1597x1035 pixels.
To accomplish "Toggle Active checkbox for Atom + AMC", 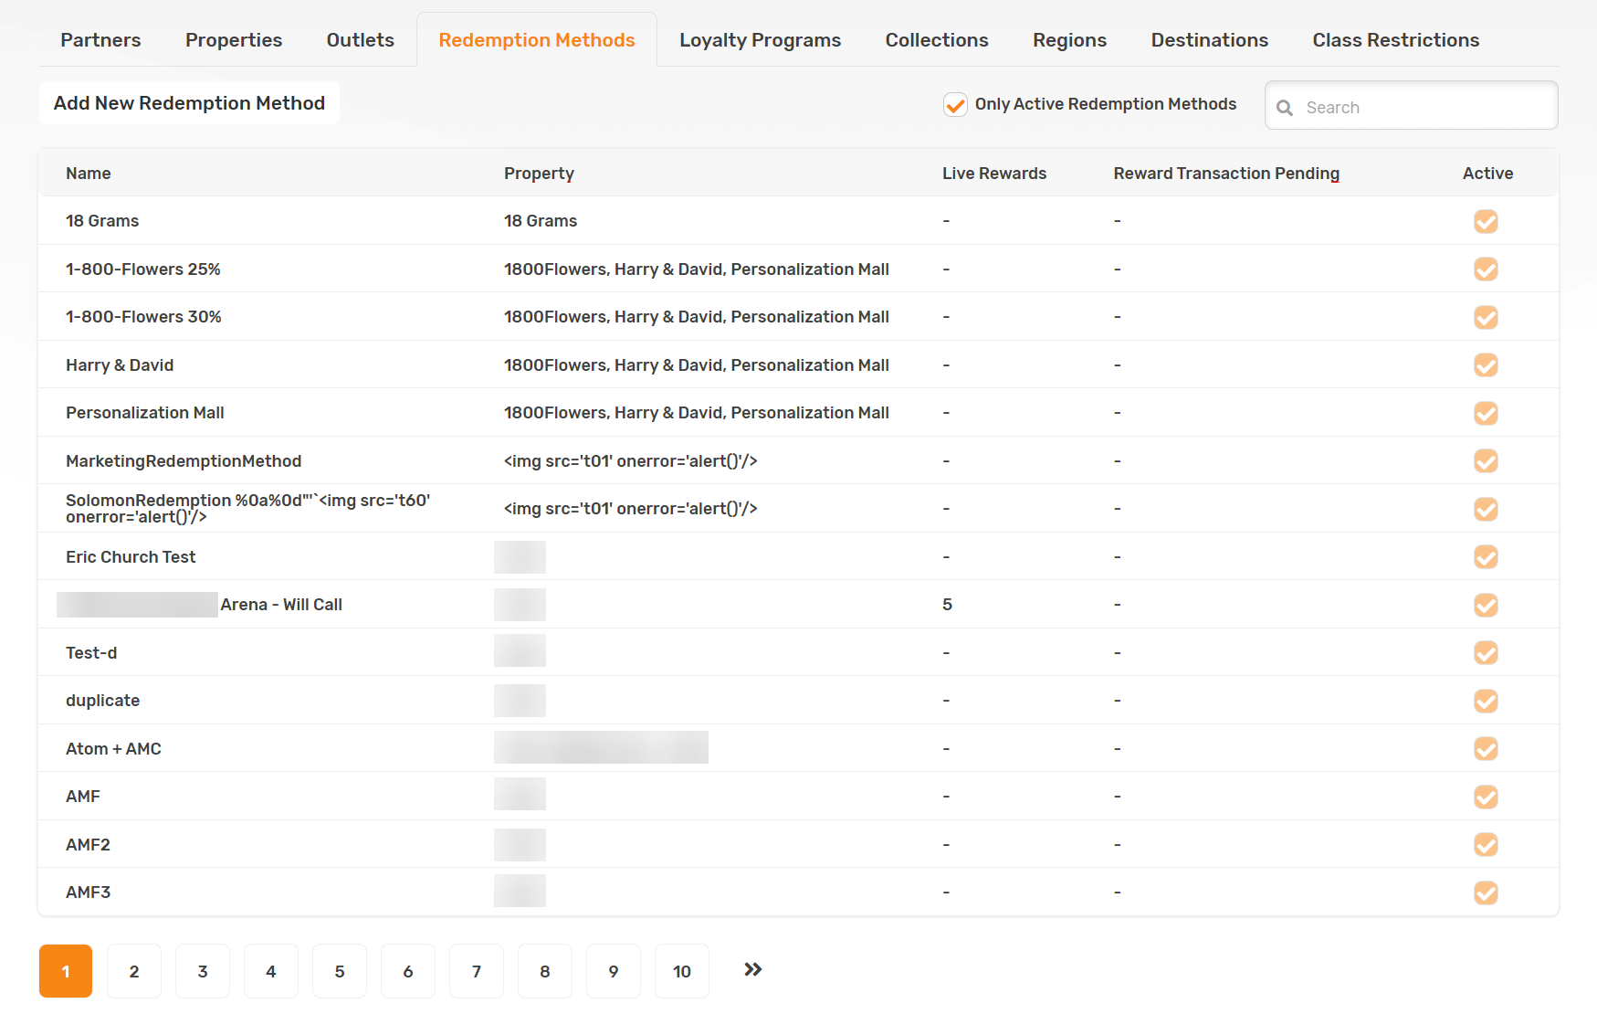I will pos(1486,749).
